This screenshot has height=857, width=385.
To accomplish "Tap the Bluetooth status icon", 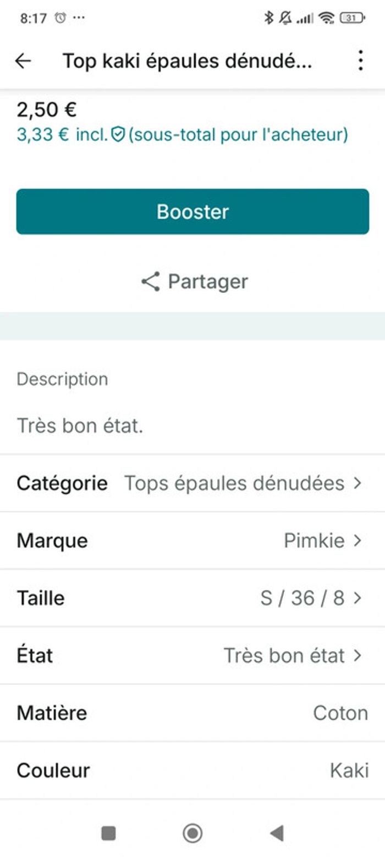I will pyautogui.click(x=268, y=18).
